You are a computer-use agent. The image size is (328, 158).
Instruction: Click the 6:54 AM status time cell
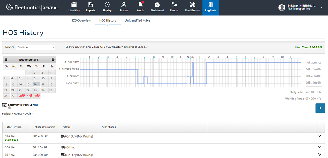pos(9,147)
